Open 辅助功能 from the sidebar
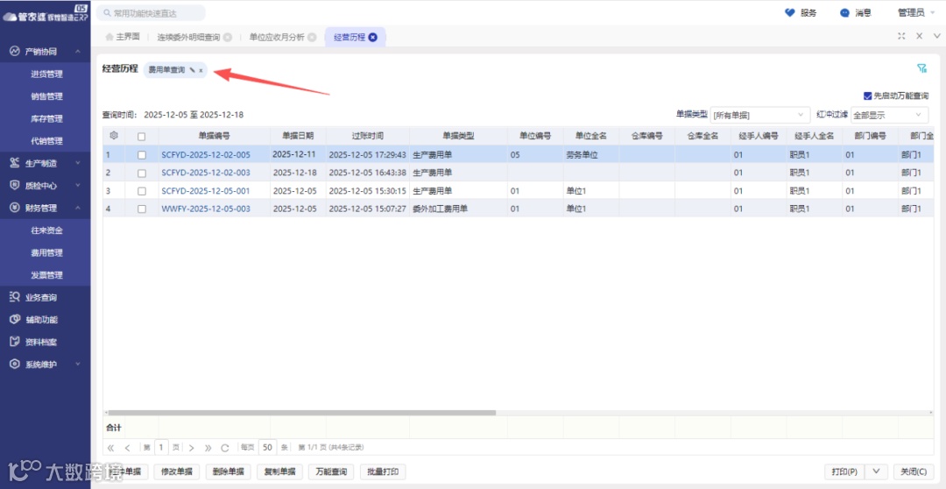The height and width of the screenshot is (489, 946). pyautogui.click(x=41, y=319)
